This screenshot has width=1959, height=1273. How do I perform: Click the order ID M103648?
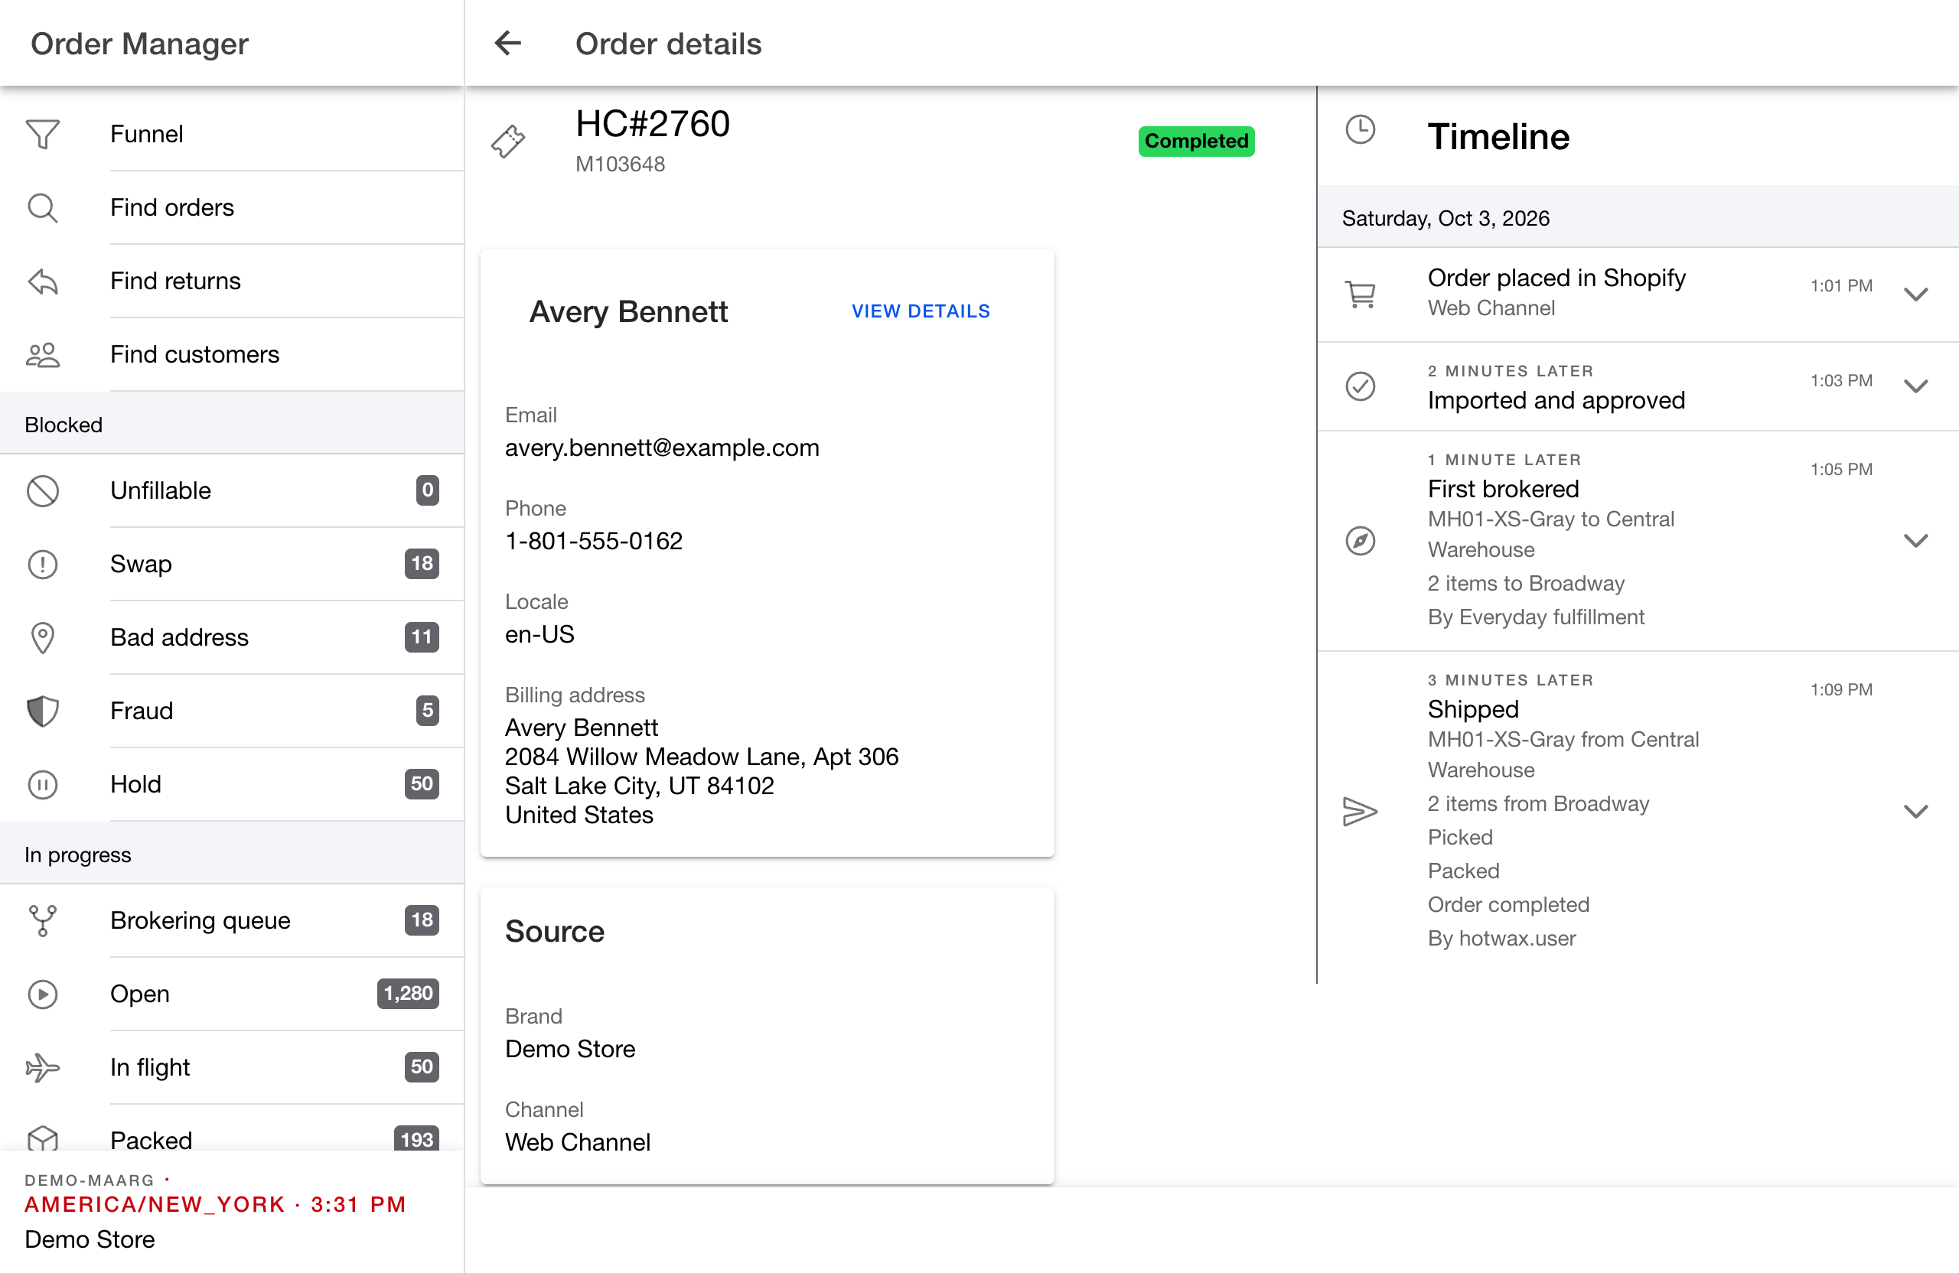(x=620, y=164)
